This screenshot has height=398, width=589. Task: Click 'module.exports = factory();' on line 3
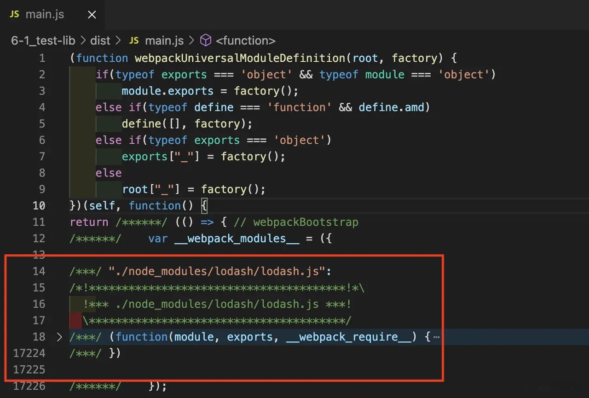tap(210, 91)
